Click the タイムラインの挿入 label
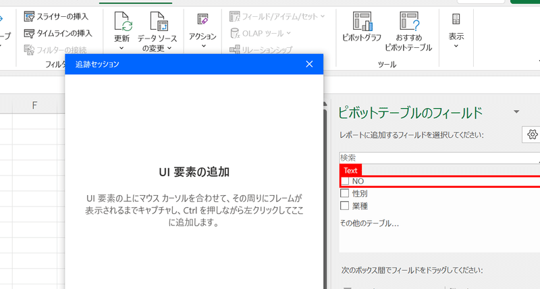 tap(64, 33)
